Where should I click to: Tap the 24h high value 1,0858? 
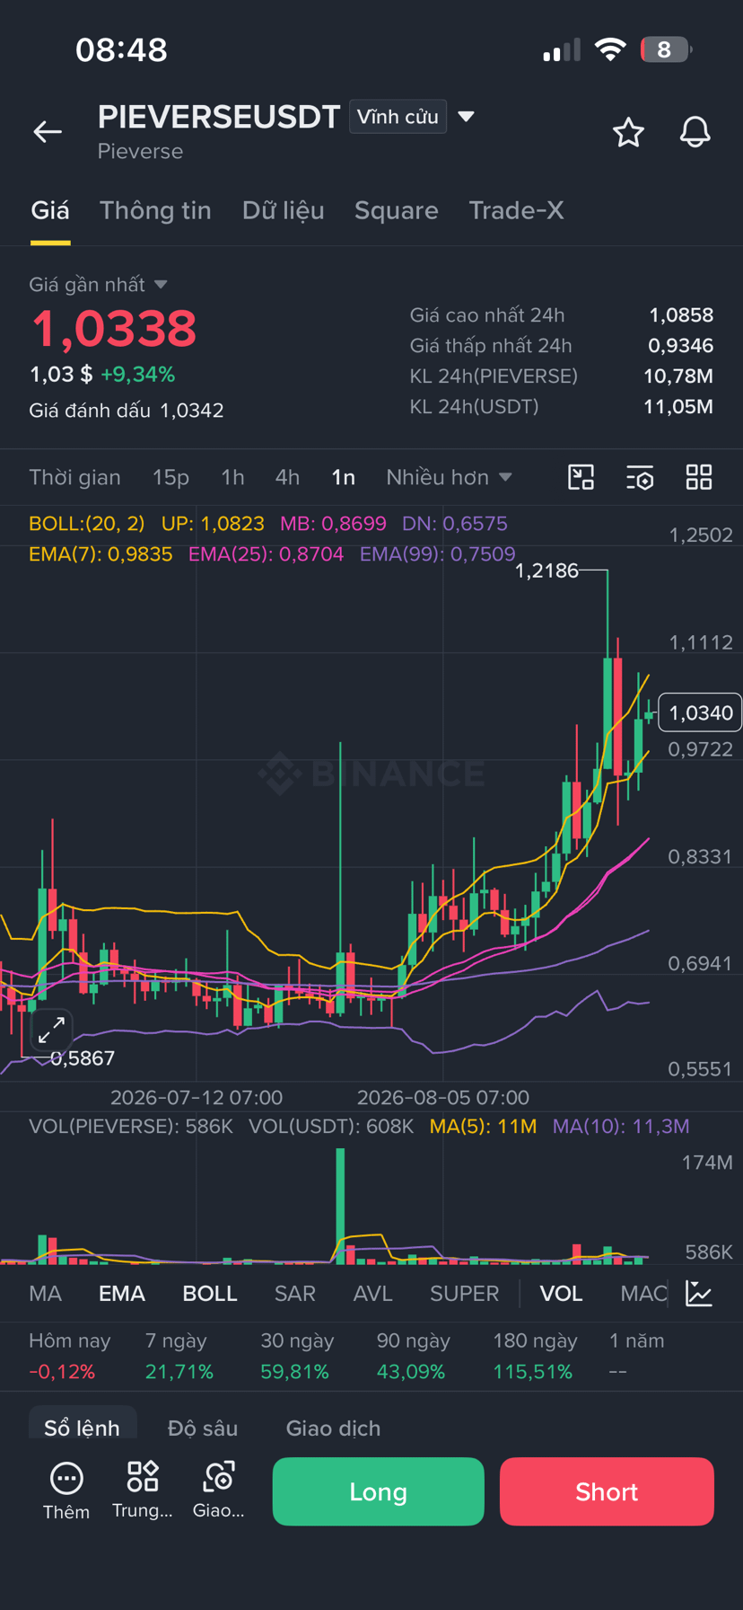pos(681,315)
